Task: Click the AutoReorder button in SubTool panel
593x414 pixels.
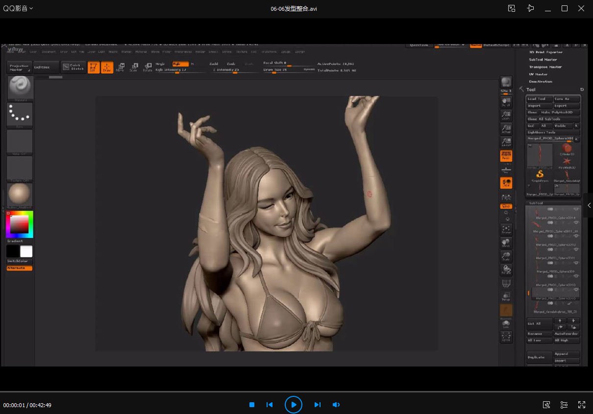Action: click(x=567, y=333)
